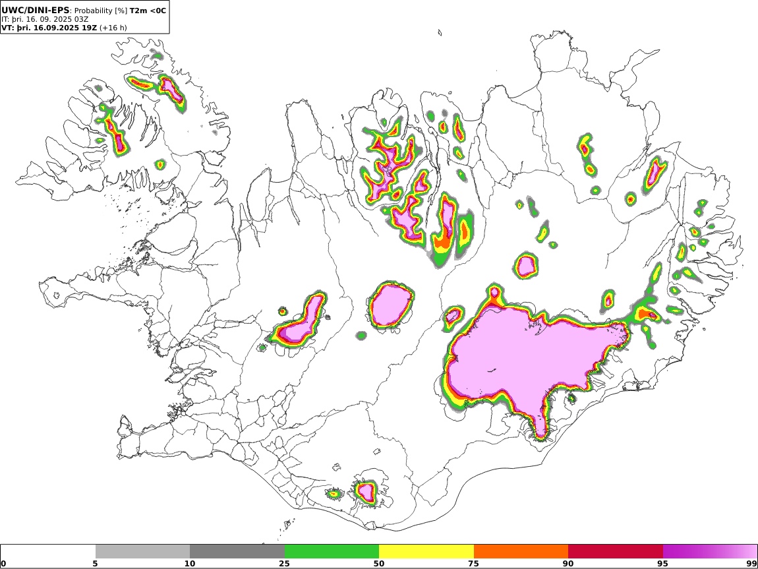The image size is (758, 569).
Task: Click the UWC/DINI-EPS title text
Action: 36,10
